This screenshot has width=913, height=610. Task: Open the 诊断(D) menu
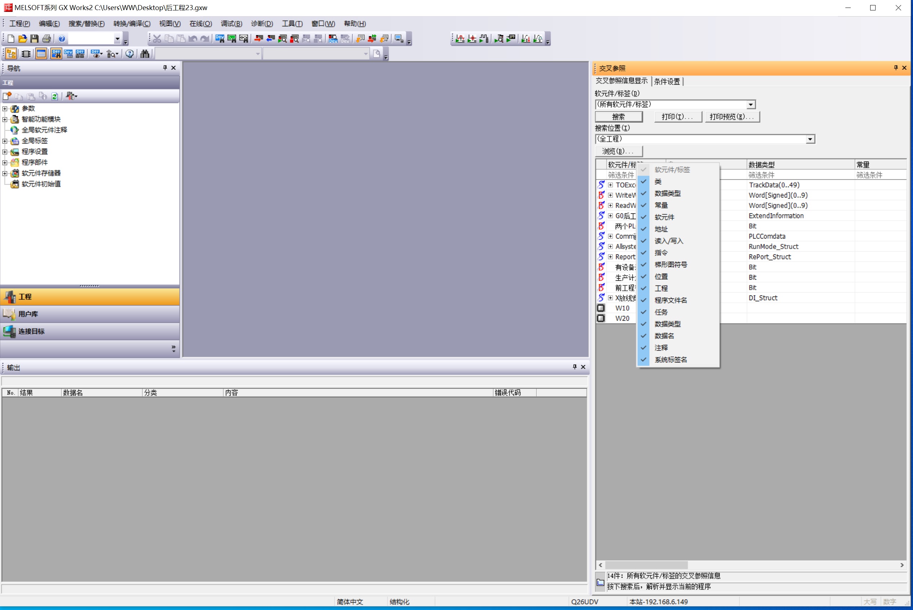(x=262, y=24)
